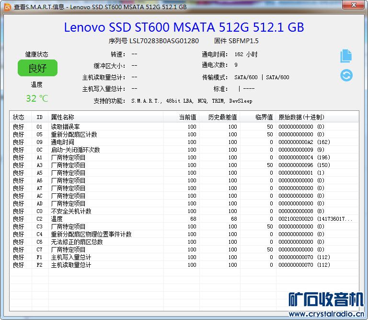This screenshot has height=320, width=368.
Task: Click ID A3 in the table
Action: click(x=39, y=165)
